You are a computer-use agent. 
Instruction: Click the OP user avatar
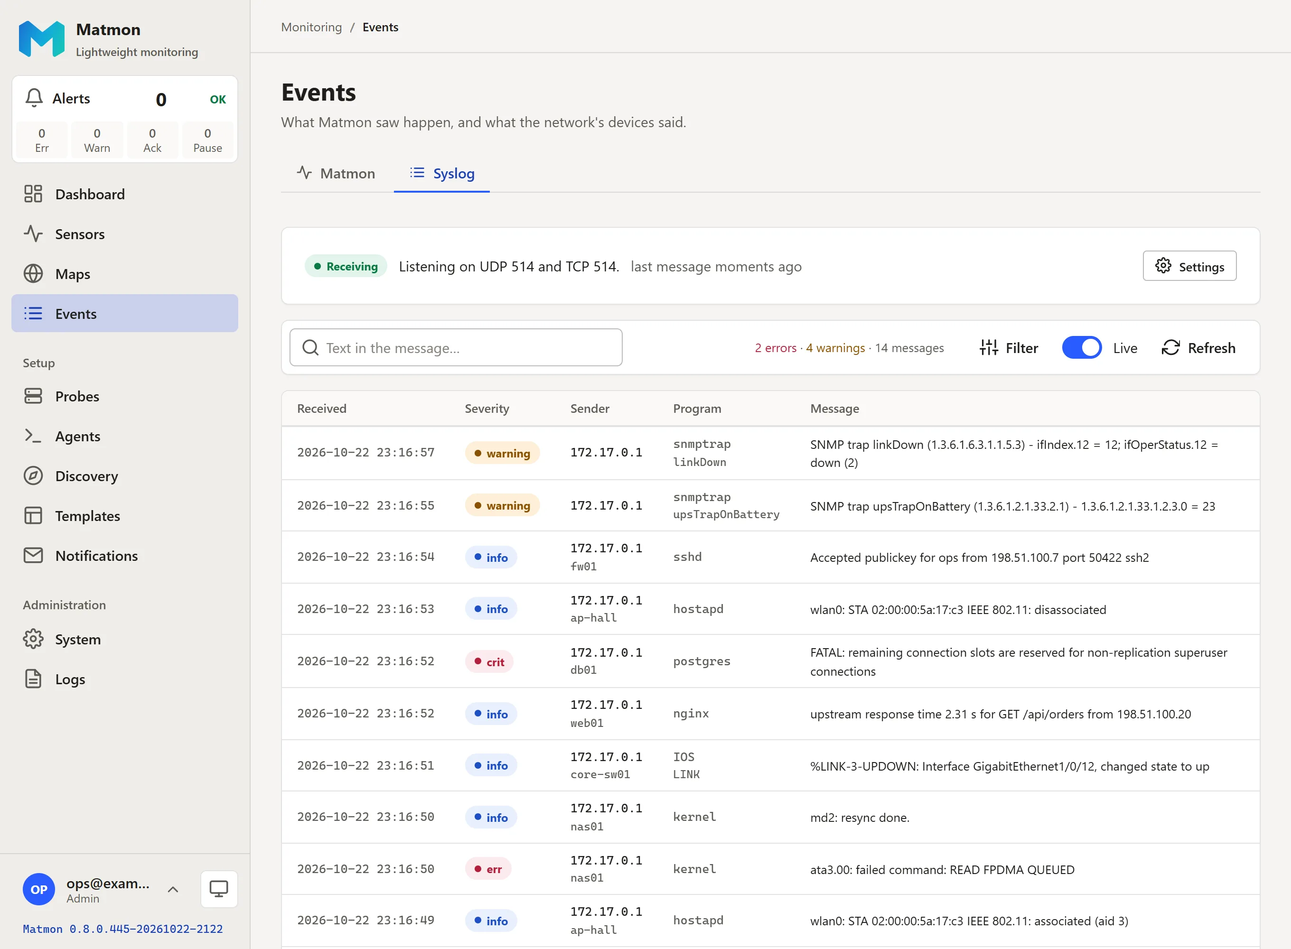39,889
